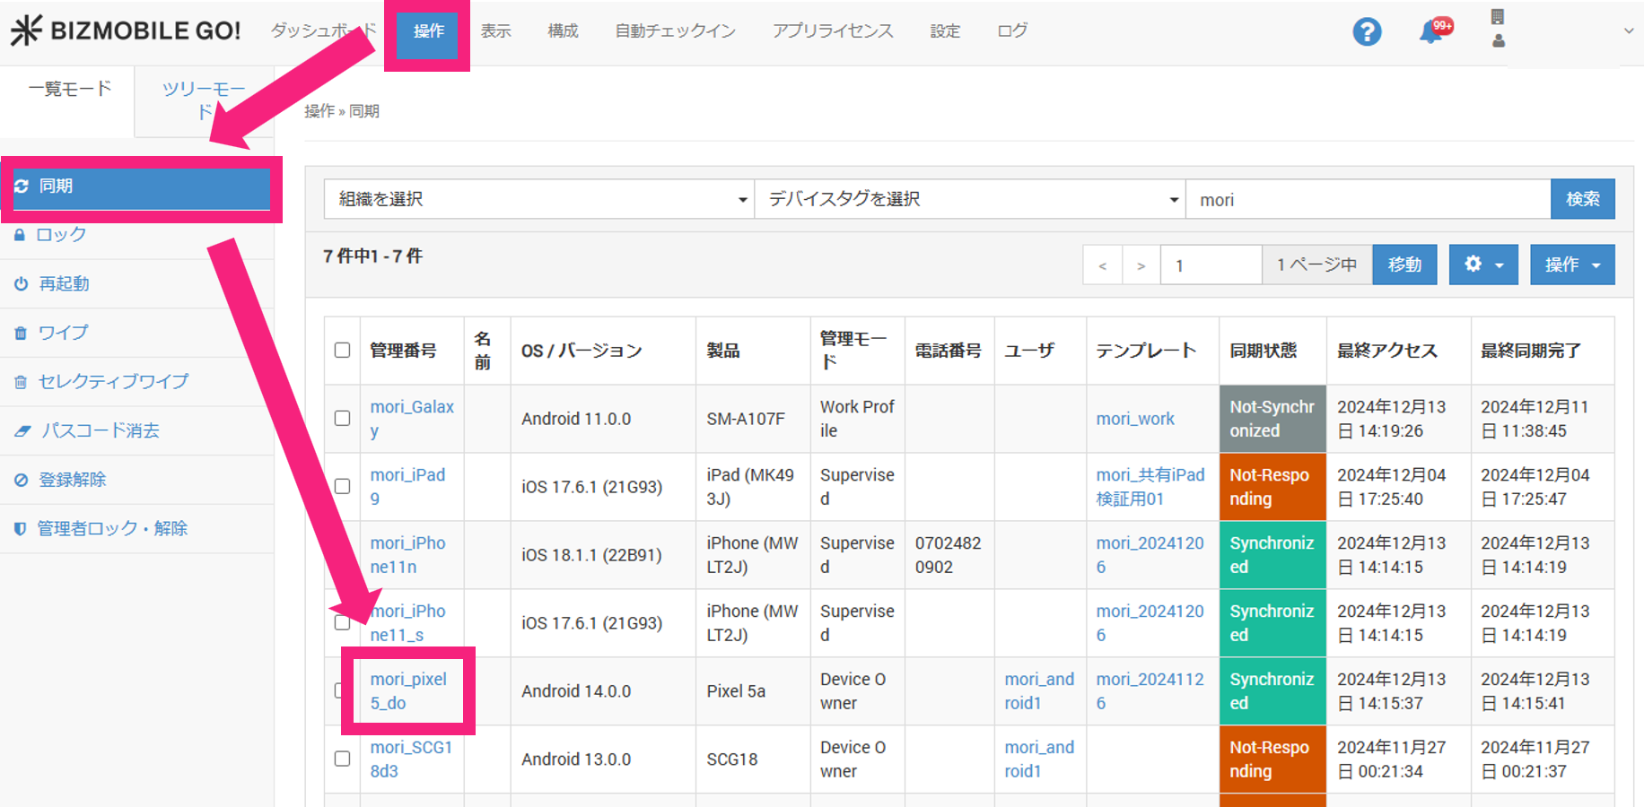1644x807 pixels.
Task: Open the Dashboard menu item
Action: point(321,30)
